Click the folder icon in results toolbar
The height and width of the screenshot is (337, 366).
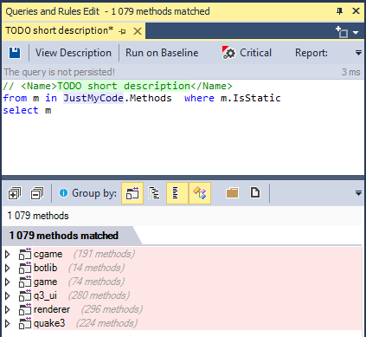[233, 192]
